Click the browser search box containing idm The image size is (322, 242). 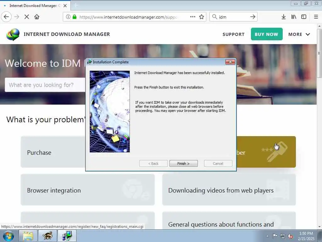pos(234,17)
